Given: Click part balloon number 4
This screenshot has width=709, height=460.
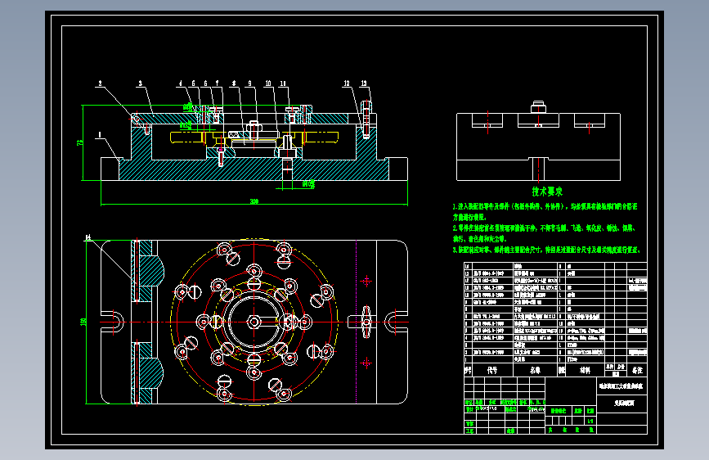Looking at the screenshot, I should [181, 83].
